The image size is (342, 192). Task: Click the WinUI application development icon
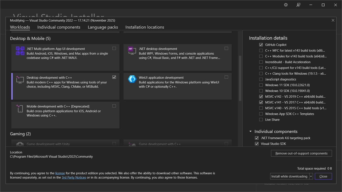coord(132,79)
